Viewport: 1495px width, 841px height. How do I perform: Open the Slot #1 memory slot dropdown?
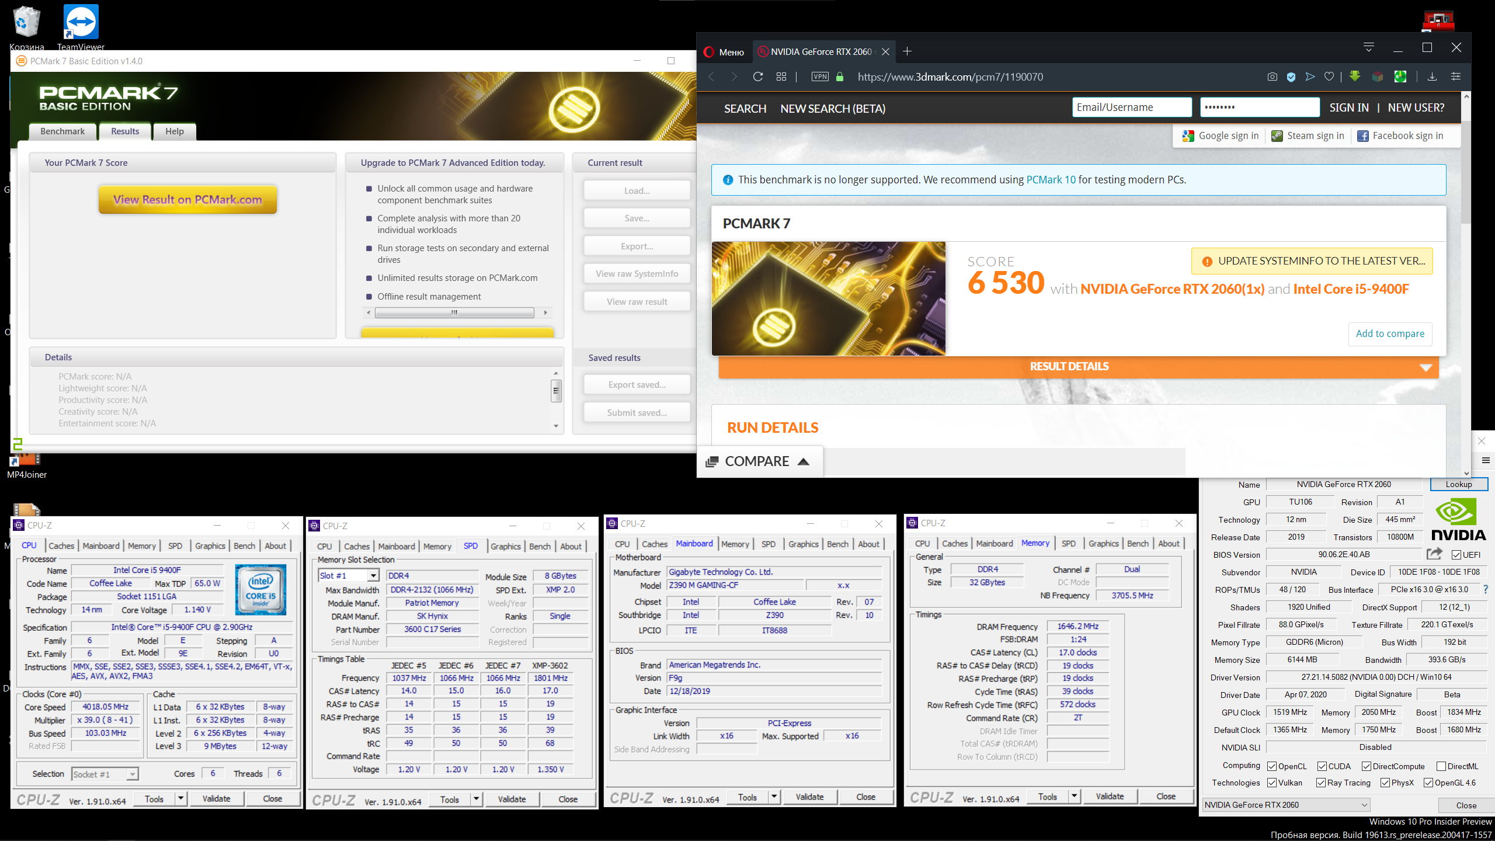(x=349, y=576)
